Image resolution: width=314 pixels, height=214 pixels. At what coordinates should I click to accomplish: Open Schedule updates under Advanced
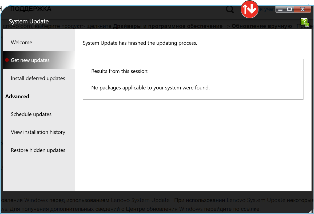[x=31, y=114]
